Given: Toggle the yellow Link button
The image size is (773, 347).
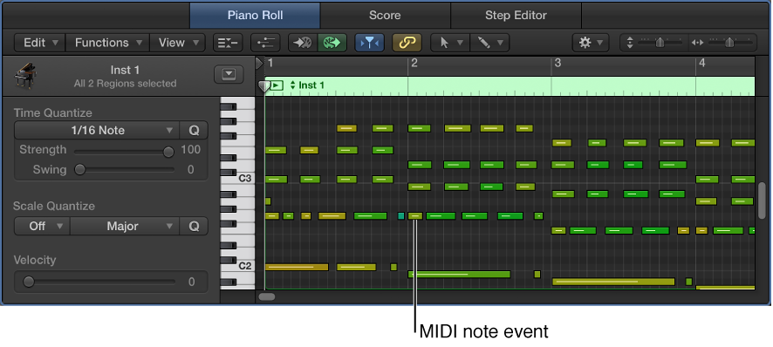Looking at the screenshot, I should click(x=407, y=43).
